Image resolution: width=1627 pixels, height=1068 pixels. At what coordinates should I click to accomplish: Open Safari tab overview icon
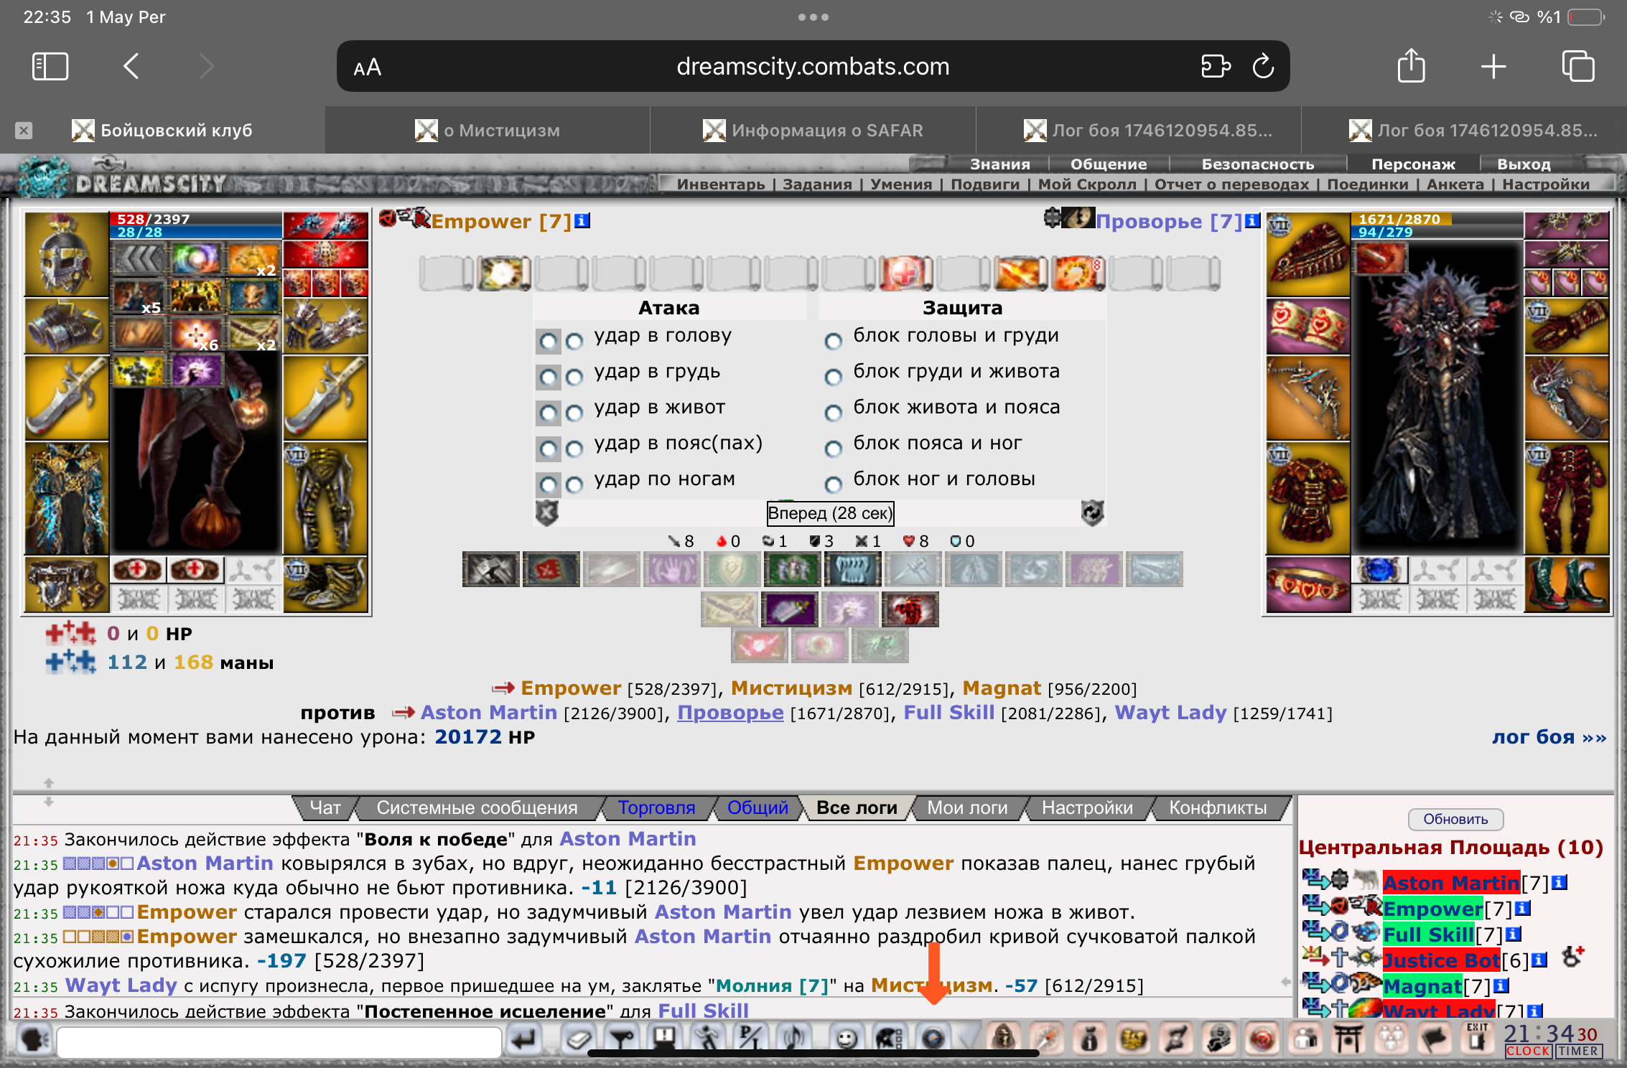tap(1578, 67)
